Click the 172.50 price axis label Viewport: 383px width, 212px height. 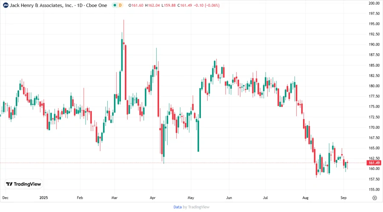(x=374, y=117)
